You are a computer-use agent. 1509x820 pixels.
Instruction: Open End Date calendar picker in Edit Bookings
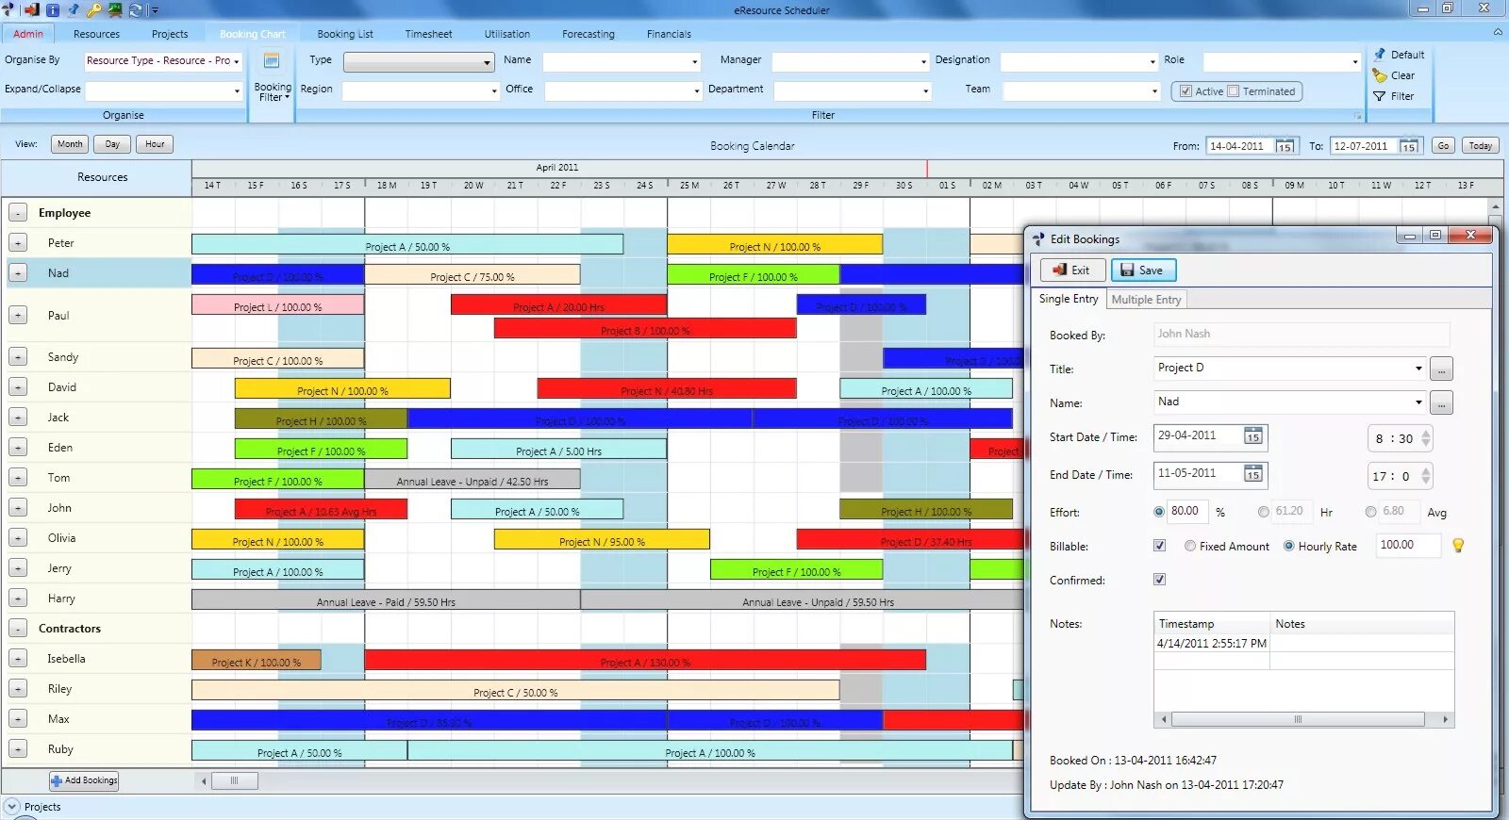coord(1252,474)
